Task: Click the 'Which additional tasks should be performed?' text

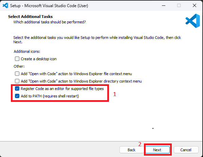Action: [50, 22]
